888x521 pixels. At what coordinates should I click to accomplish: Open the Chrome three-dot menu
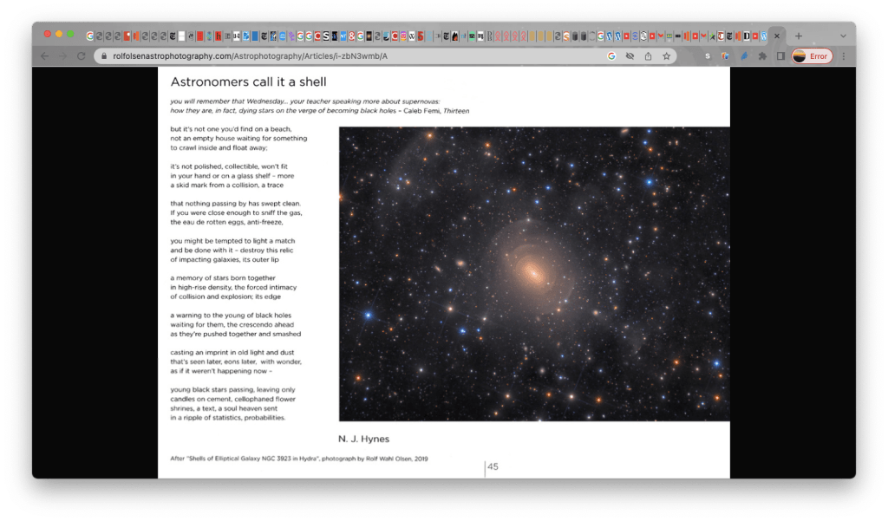843,56
